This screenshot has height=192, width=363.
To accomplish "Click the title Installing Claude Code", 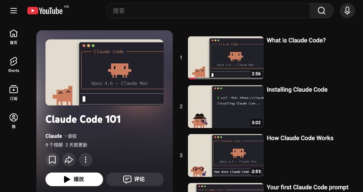I will tap(297, 89).
